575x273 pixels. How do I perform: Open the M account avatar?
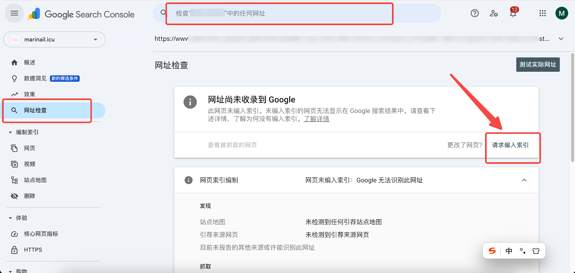click(x=562, y=13)
